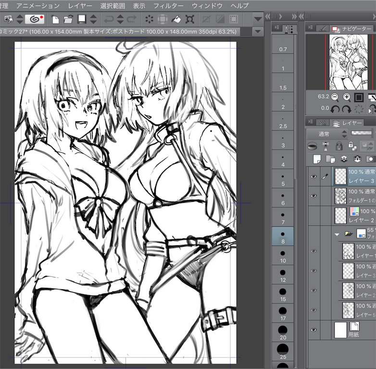376x369 pixels.
Task: Click Clip to layer below icon
Action: click(312, 146)
